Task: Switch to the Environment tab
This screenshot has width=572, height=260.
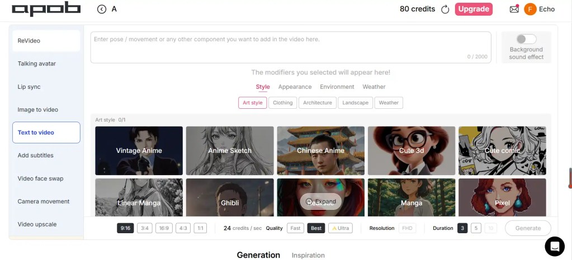Action: point(337,86)
